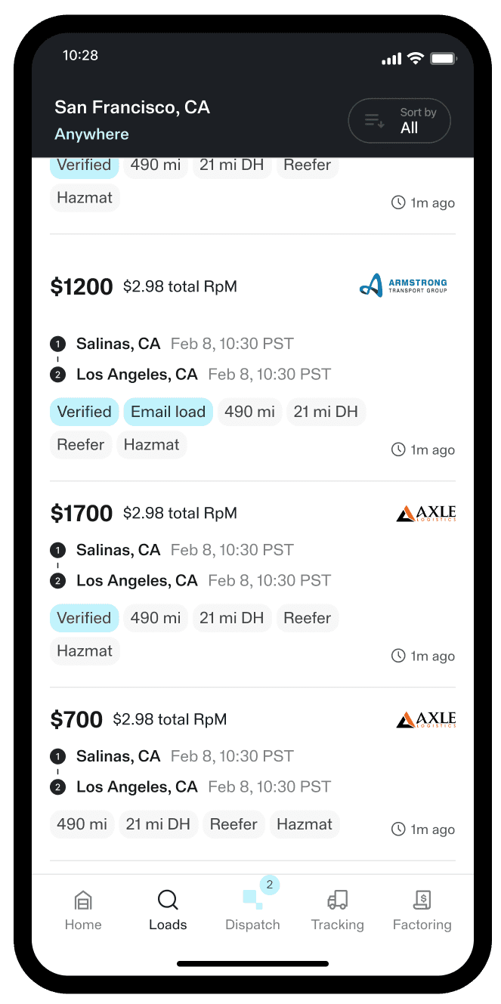
Task: Click Axle Logistics logo on $700 load
Action: pyautogui.click(x=426, y=720)
